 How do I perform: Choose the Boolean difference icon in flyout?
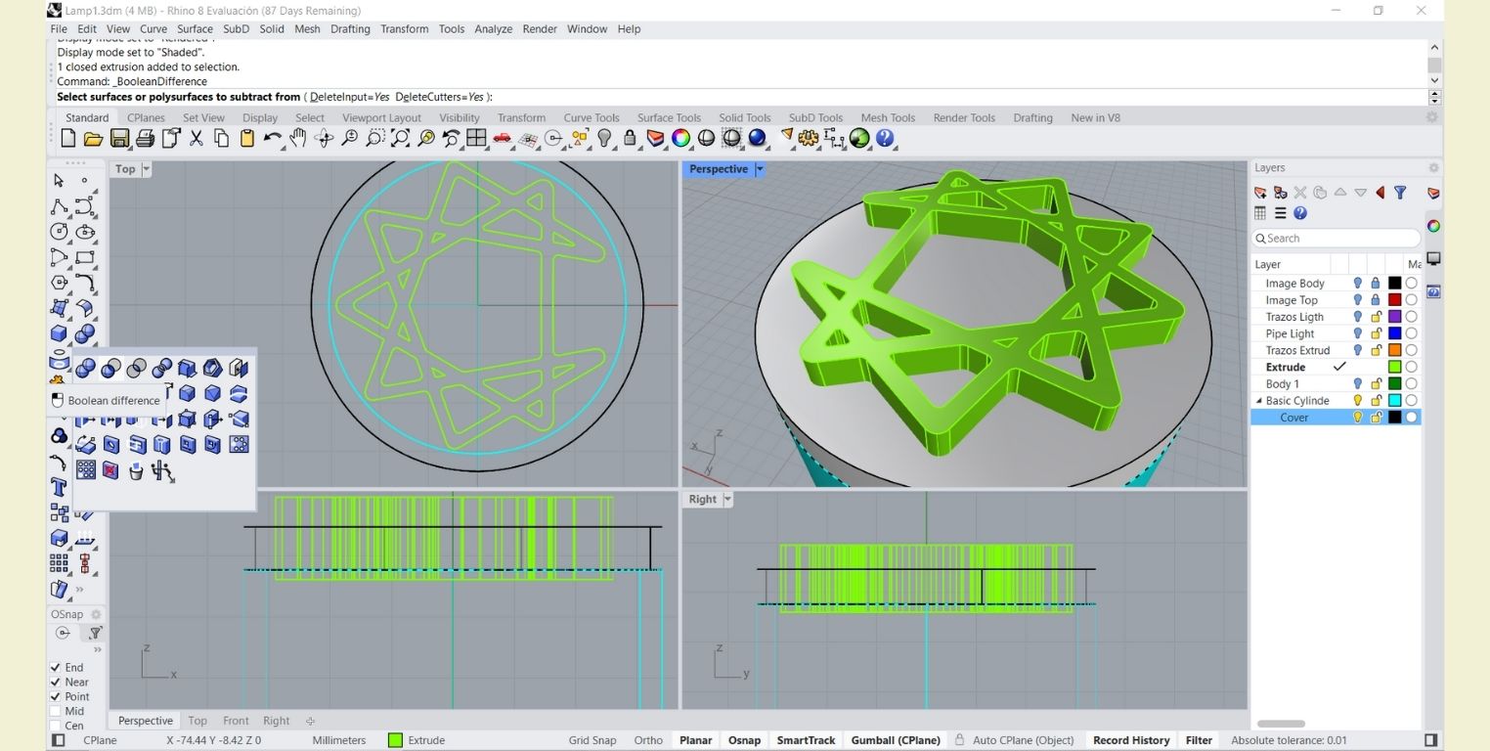(x=111, y=368)
